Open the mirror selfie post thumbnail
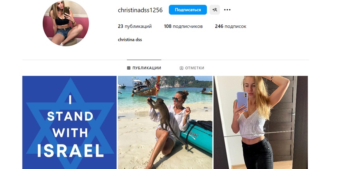The image size is (338, 169). [261, 122]
